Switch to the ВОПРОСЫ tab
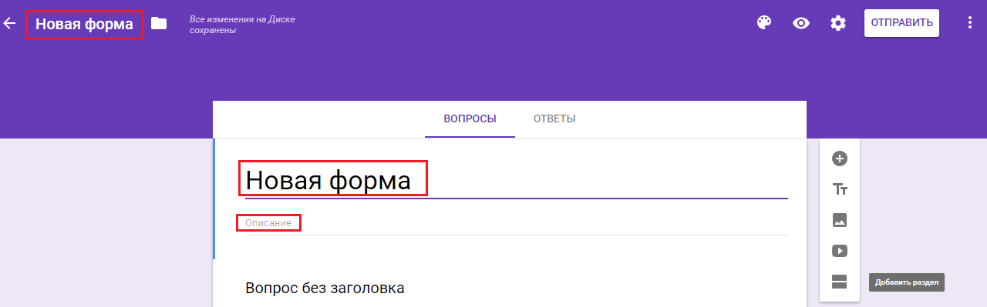Image resolution: width=987 pixels, height=307 pixels. pos(470,118)
